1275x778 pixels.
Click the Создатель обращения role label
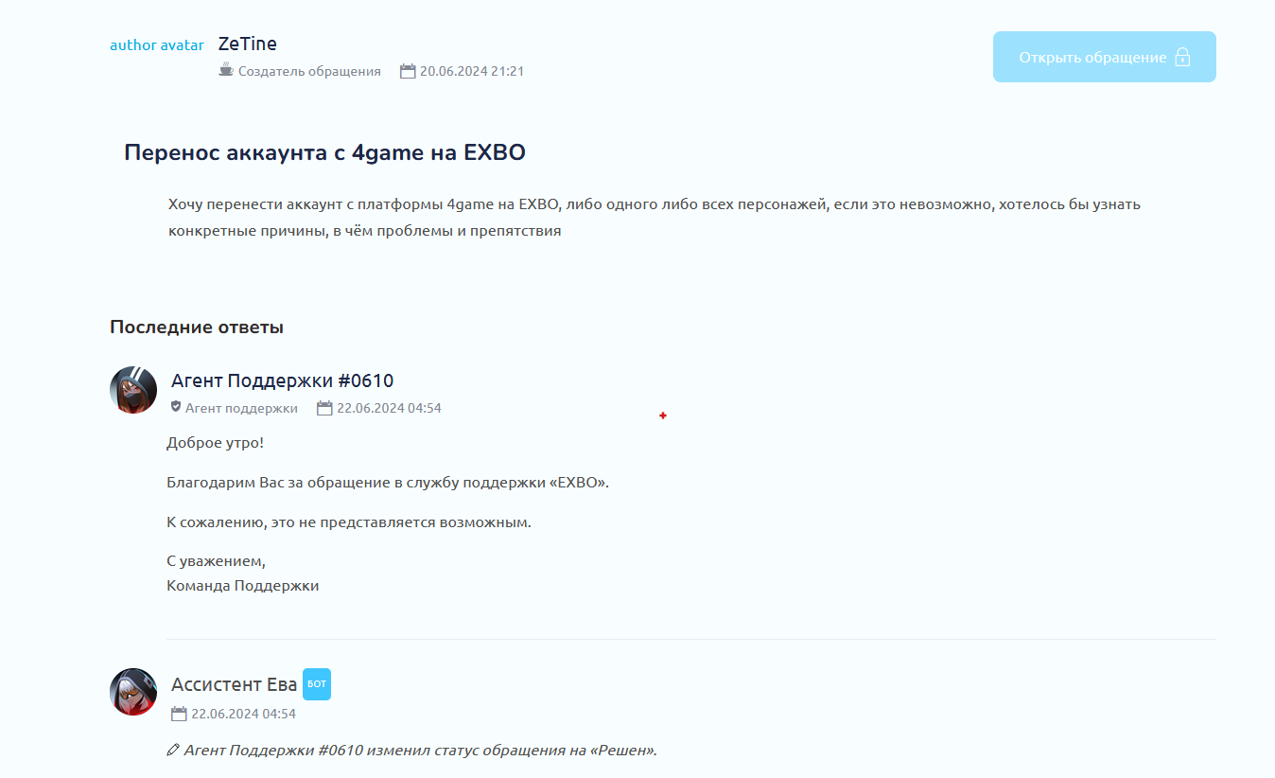click(309, 71)
